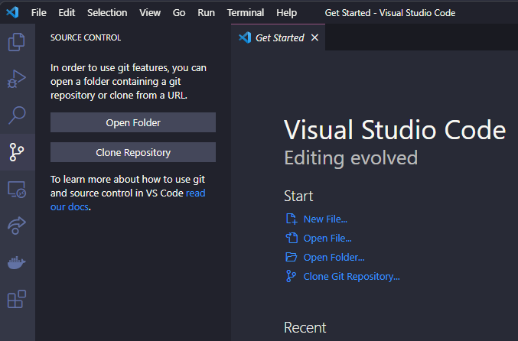The width and height of the screenshot is (518, 341).
Task: Show the Extensions view
Action: pyautogui.click(x=17, y=299)
